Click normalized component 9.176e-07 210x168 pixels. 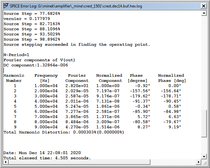pyautogui.click(x=108, y=96)
